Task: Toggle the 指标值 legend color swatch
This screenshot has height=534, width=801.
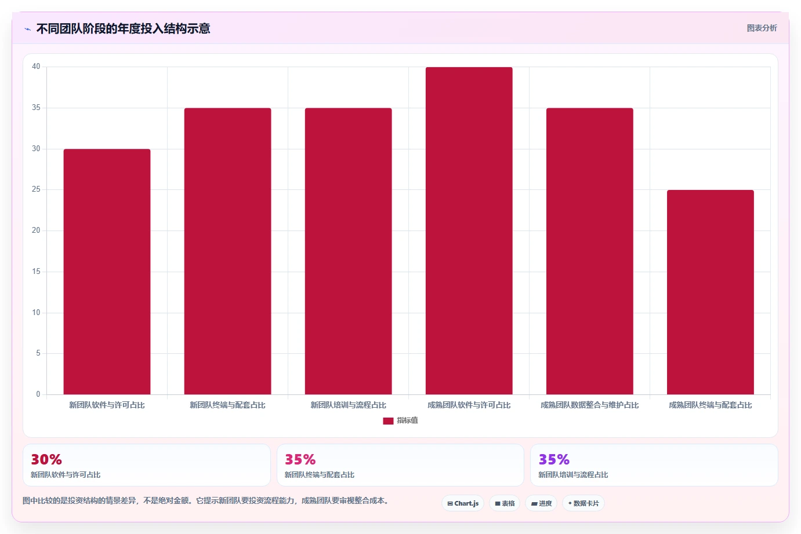Action: [x=388, y=421]
